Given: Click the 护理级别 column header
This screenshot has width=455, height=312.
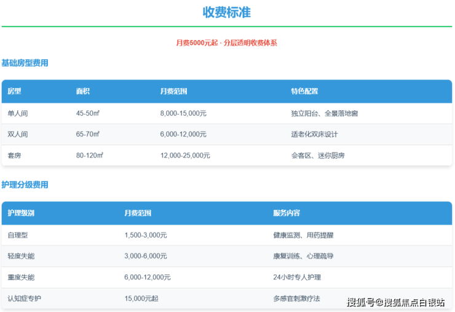Looking at the screenshot, I should coord(21,213).
